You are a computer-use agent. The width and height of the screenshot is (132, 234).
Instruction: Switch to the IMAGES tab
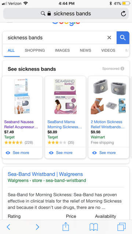(x=62, y=50)
